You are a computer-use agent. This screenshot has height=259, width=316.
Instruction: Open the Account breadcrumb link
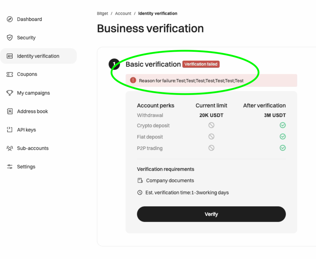pyautogui.click(x=123, y=13)
